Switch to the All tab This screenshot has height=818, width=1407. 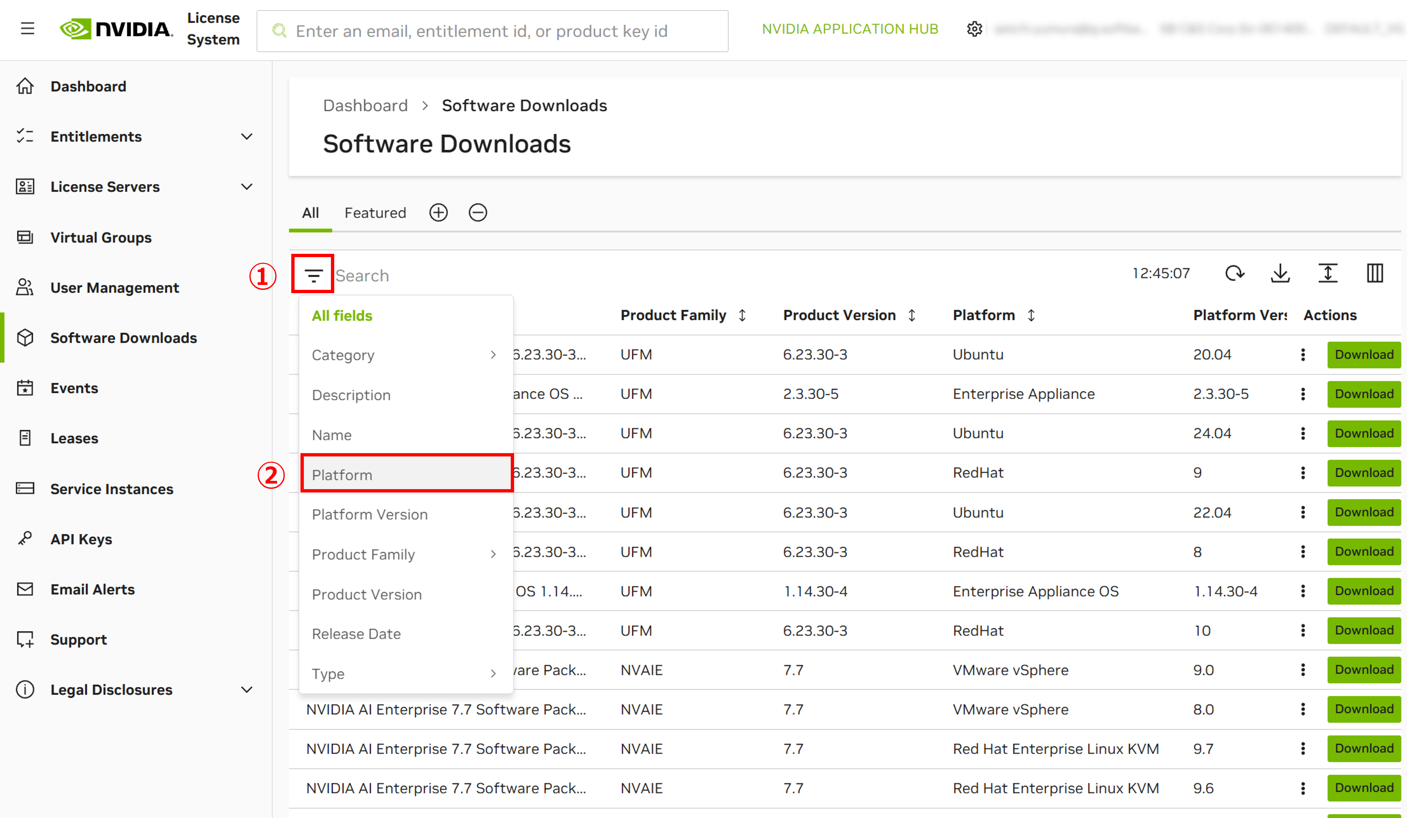tap(310, 213)
